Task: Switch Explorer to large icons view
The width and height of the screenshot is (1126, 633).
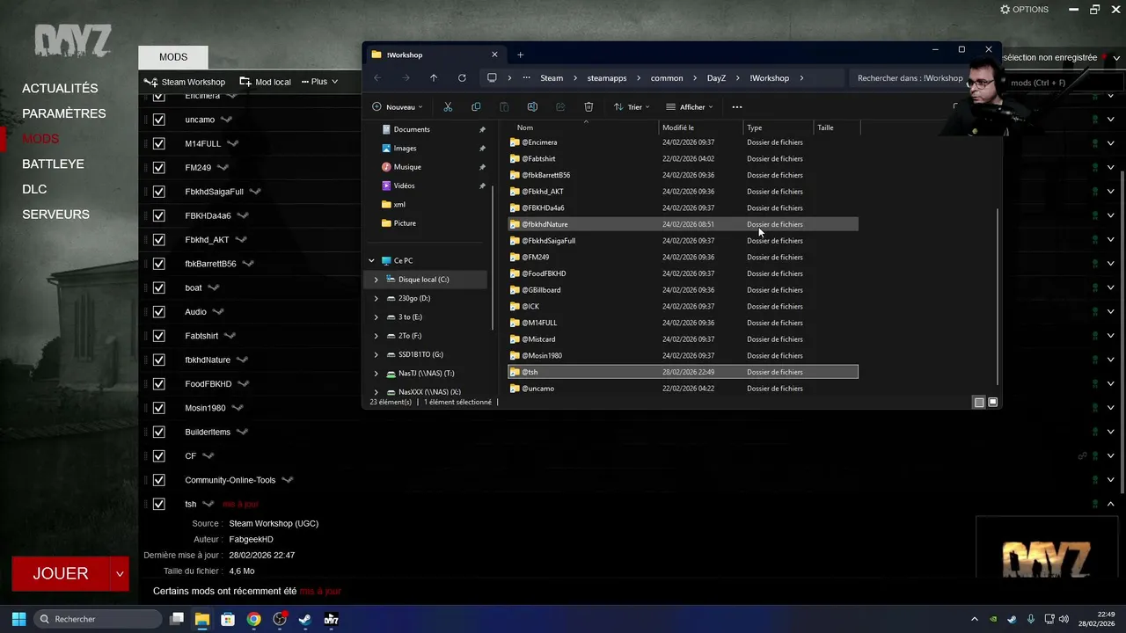Action: coord(993,403)
